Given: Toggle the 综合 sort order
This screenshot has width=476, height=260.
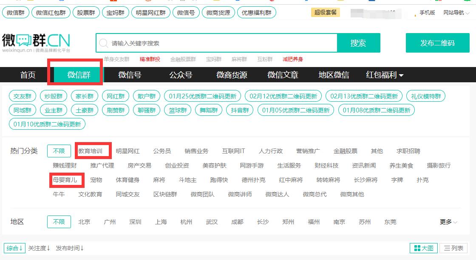Looking at the screenshot, I should (14, 248).
